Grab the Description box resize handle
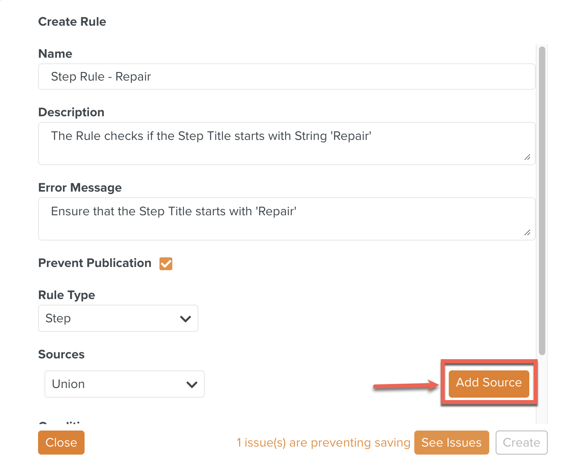This screenshot has height=465, width=585. tap(527, 157)
